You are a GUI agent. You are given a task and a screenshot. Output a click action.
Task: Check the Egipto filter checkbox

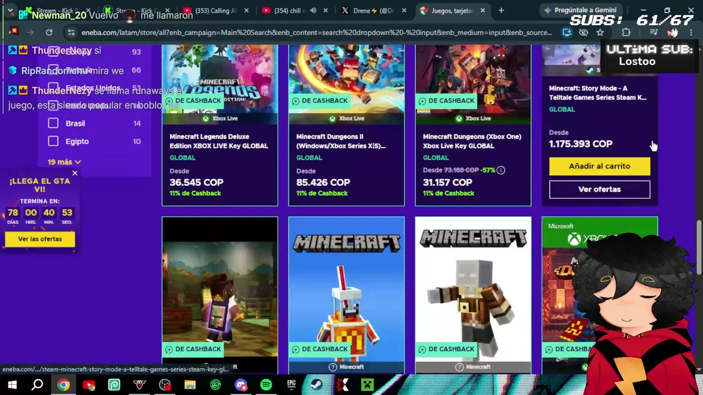click(53, 142)
